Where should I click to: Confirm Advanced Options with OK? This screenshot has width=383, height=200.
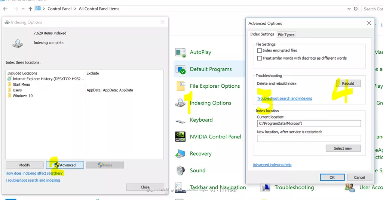coord(332,178)
